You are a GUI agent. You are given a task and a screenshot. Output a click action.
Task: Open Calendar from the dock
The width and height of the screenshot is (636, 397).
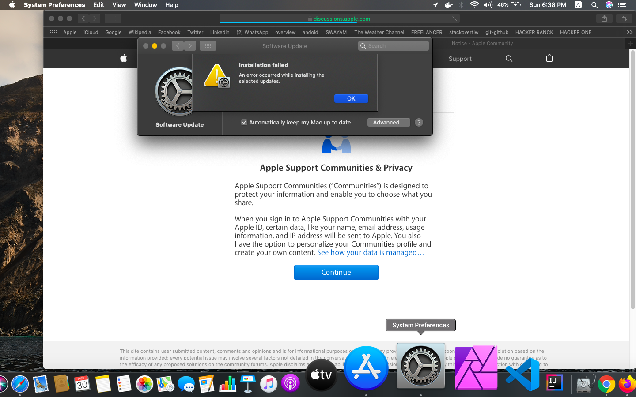[x=82, y=384]
